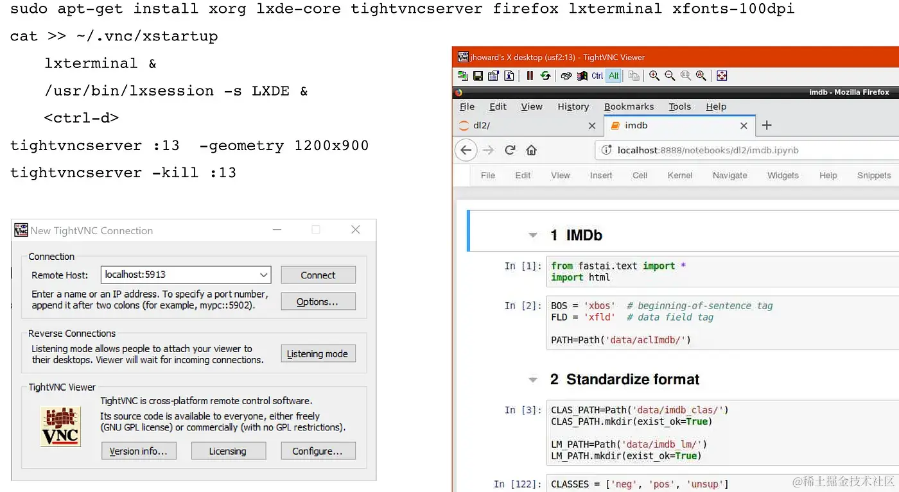899x492 pixels.
Task: Open Jupyter Snippets menu
Action: coord(874,175)
